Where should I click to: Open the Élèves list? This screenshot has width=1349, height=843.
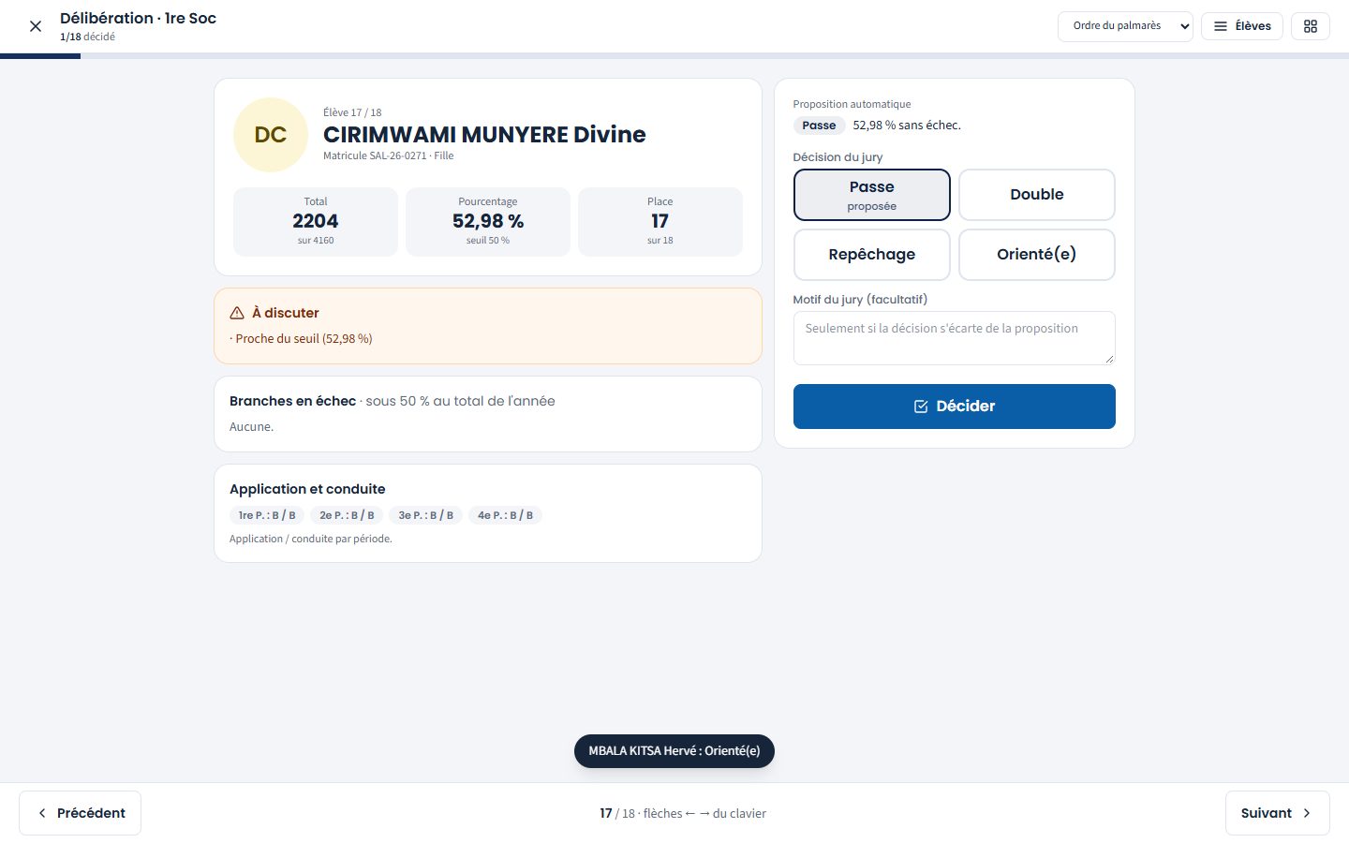1242,26
